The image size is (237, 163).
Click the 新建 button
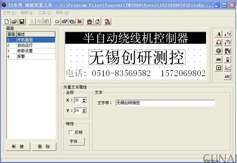(18, 146)
